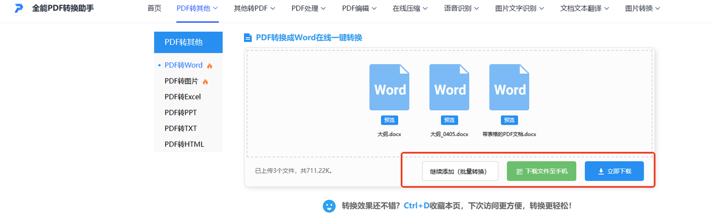Click the 立即下载 button
The image size is (712, 222).
pyautogui.click(x=614, y=171)
